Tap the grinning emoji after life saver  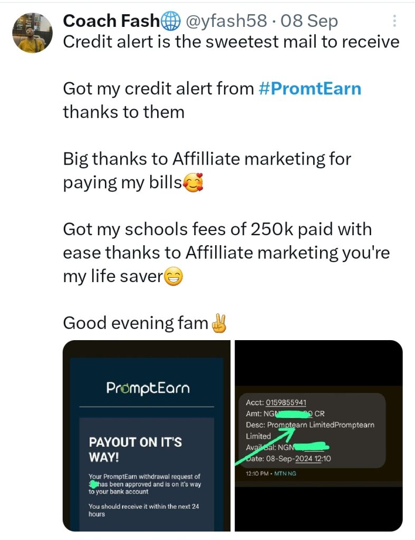coord(173,276)
